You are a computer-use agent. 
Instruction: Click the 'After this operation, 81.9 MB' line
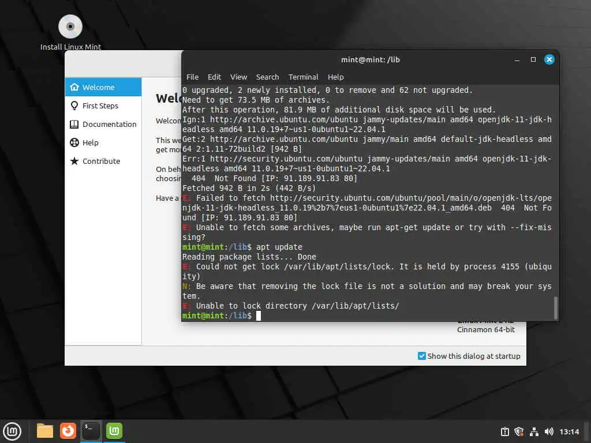point(339,110)
